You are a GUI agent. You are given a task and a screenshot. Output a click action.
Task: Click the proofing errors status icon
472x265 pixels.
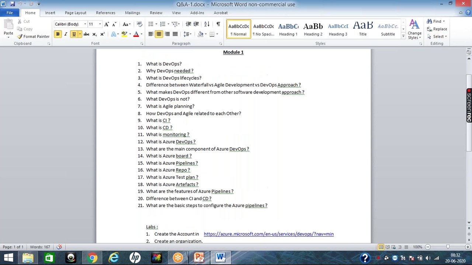coord(59,247)
